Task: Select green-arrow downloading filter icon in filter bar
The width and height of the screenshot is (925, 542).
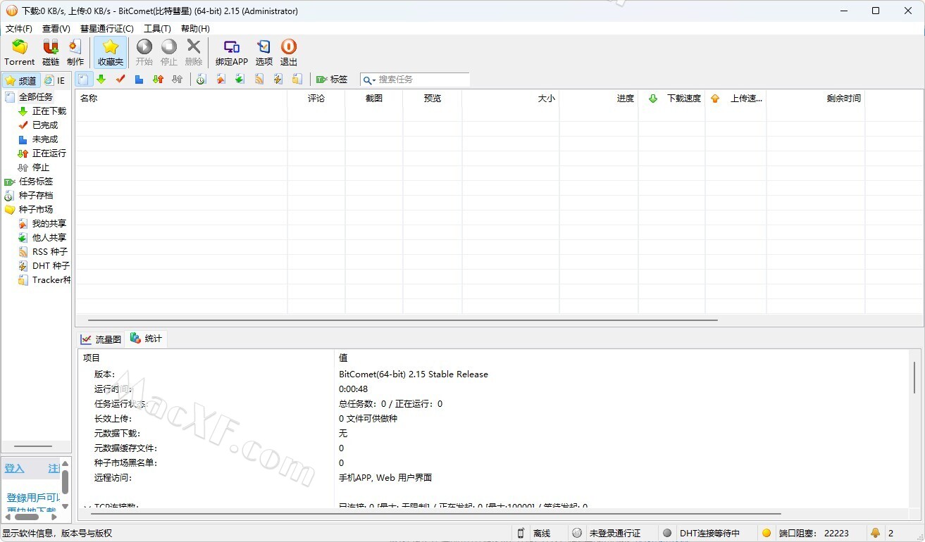Action: point(101,80)
